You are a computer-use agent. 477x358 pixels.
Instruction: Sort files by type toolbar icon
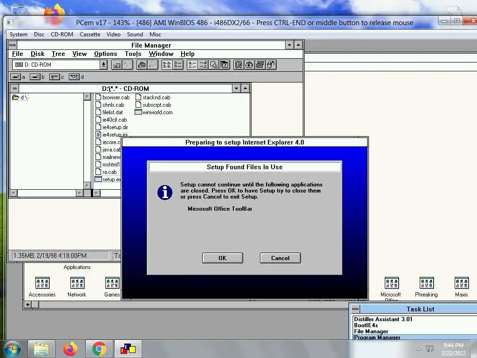click(x=203, y=65)
